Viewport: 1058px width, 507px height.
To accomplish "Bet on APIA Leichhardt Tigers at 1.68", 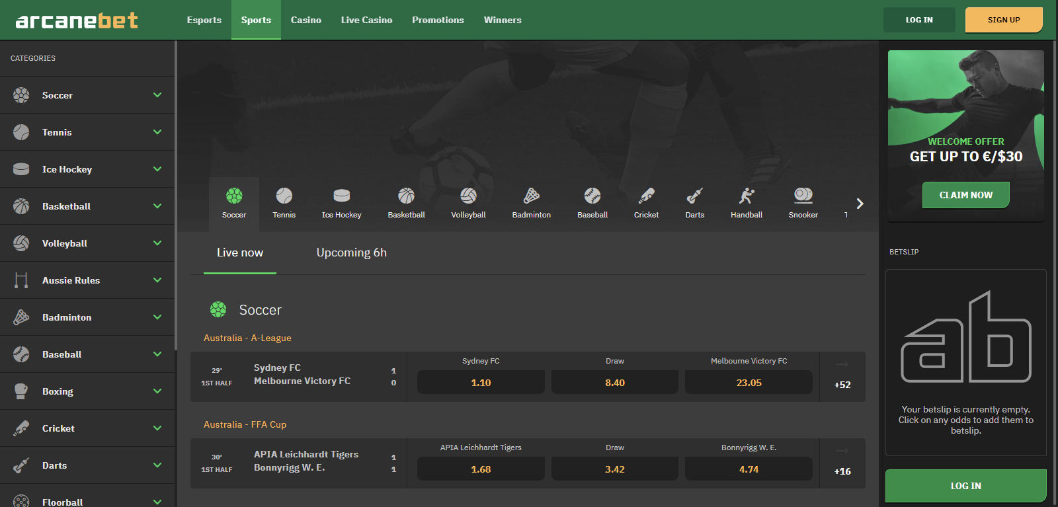I will (481, 469).
